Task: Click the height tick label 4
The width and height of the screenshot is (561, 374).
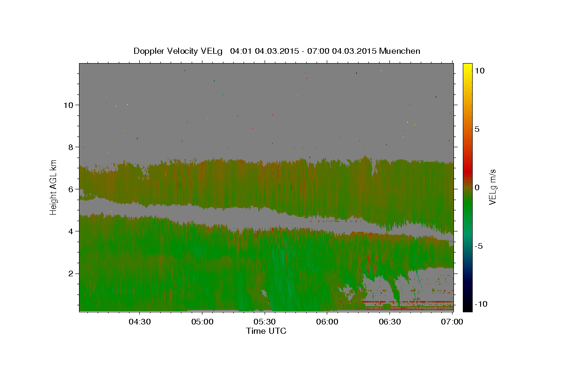Action: click(x=72, y=231)
